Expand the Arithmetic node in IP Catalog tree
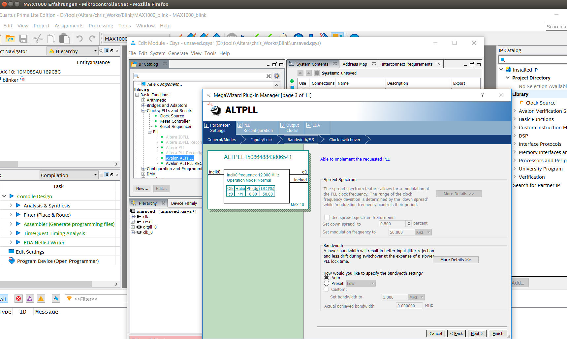 click(x=143, y=100)
